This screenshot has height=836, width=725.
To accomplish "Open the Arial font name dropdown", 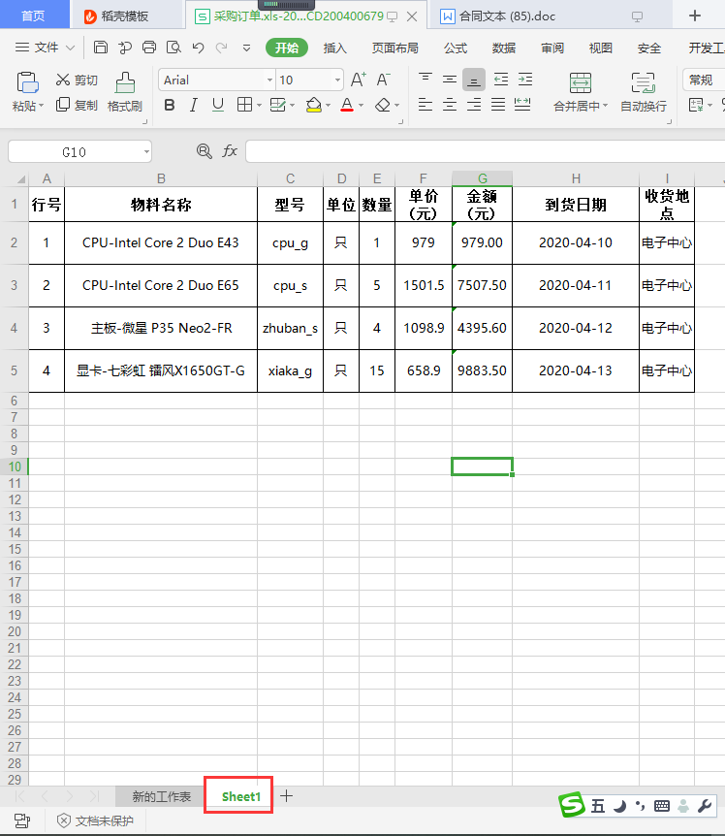I will pos(269,80).
